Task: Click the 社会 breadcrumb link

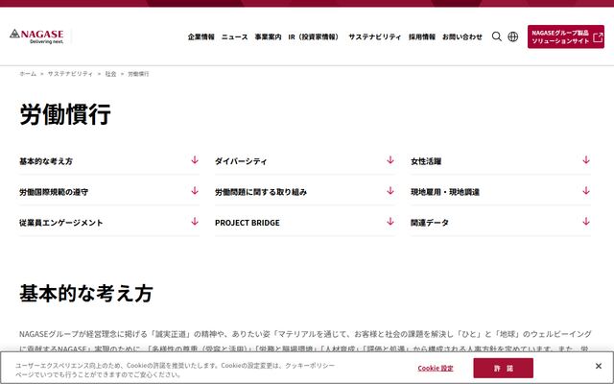Action: (110, 74)
